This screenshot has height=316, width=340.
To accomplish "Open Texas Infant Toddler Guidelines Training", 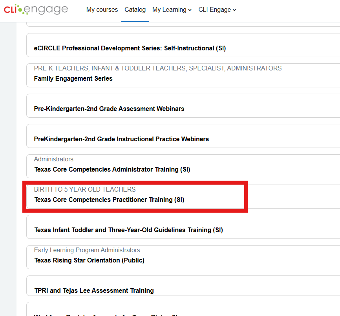I will (128, 230).
